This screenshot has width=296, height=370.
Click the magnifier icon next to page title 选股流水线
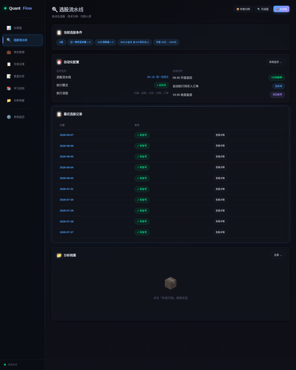[x=55, y=10]
